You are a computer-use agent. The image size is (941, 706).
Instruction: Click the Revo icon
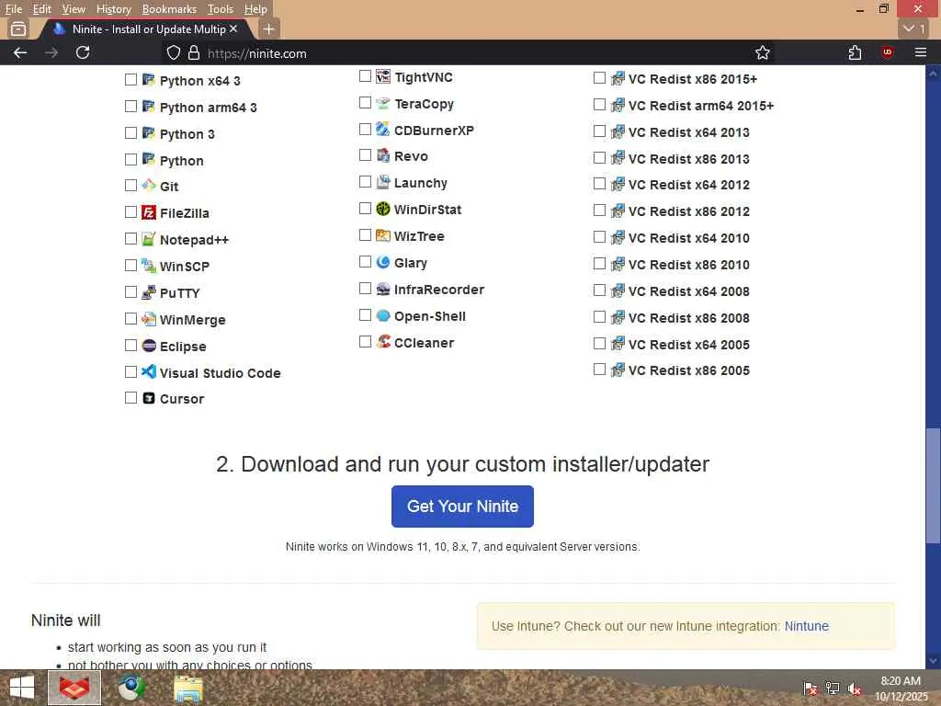click(383, 155)
